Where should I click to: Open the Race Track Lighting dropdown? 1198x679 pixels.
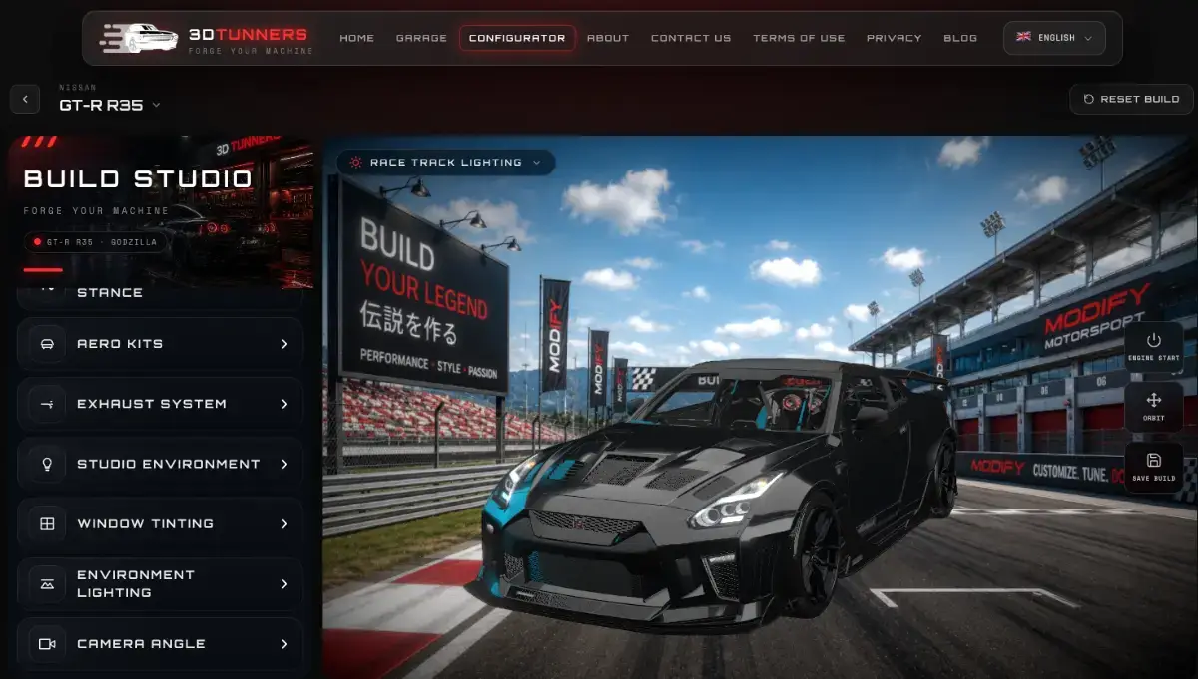tap(446, 162)
